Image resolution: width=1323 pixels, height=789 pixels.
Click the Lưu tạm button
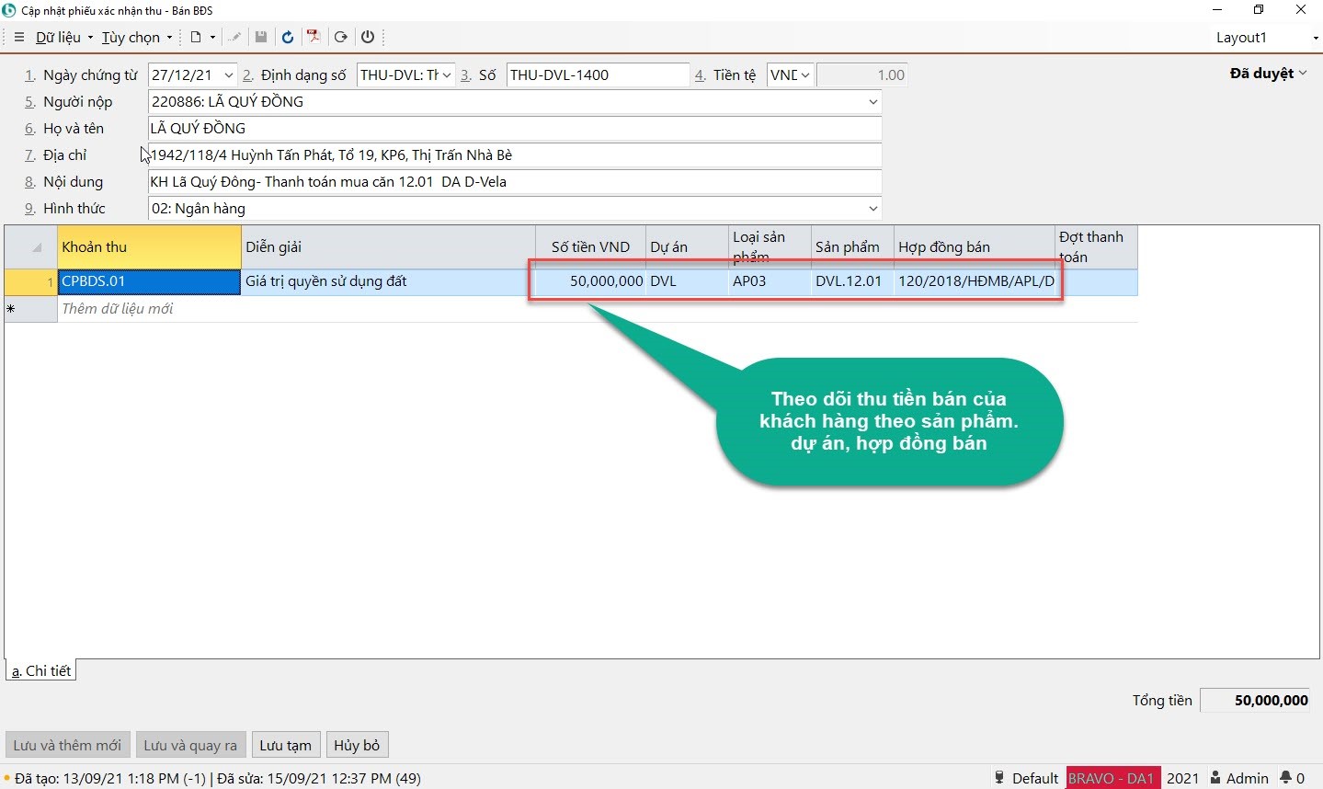coord(285,746)
